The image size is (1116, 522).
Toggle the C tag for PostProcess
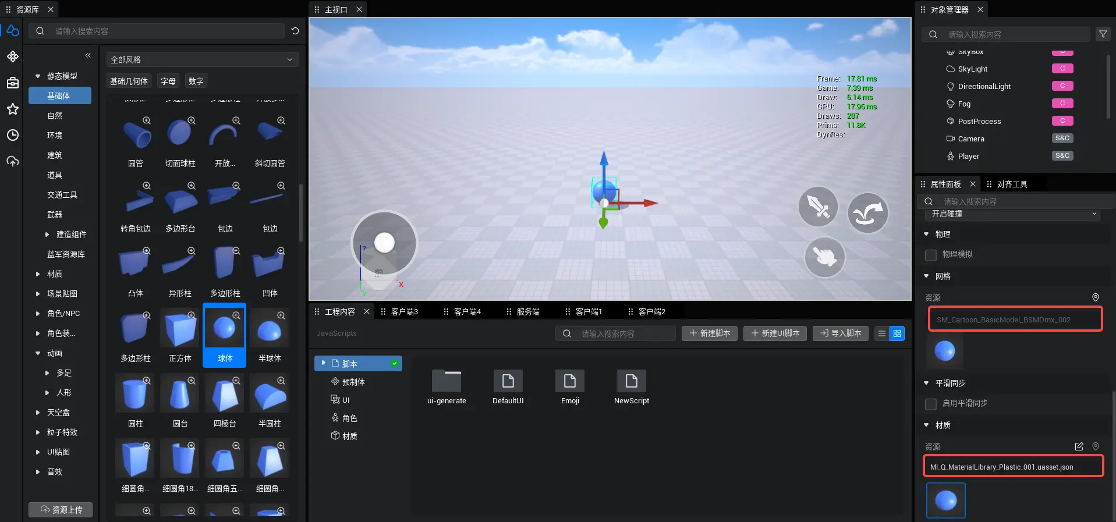[1062, 121]
